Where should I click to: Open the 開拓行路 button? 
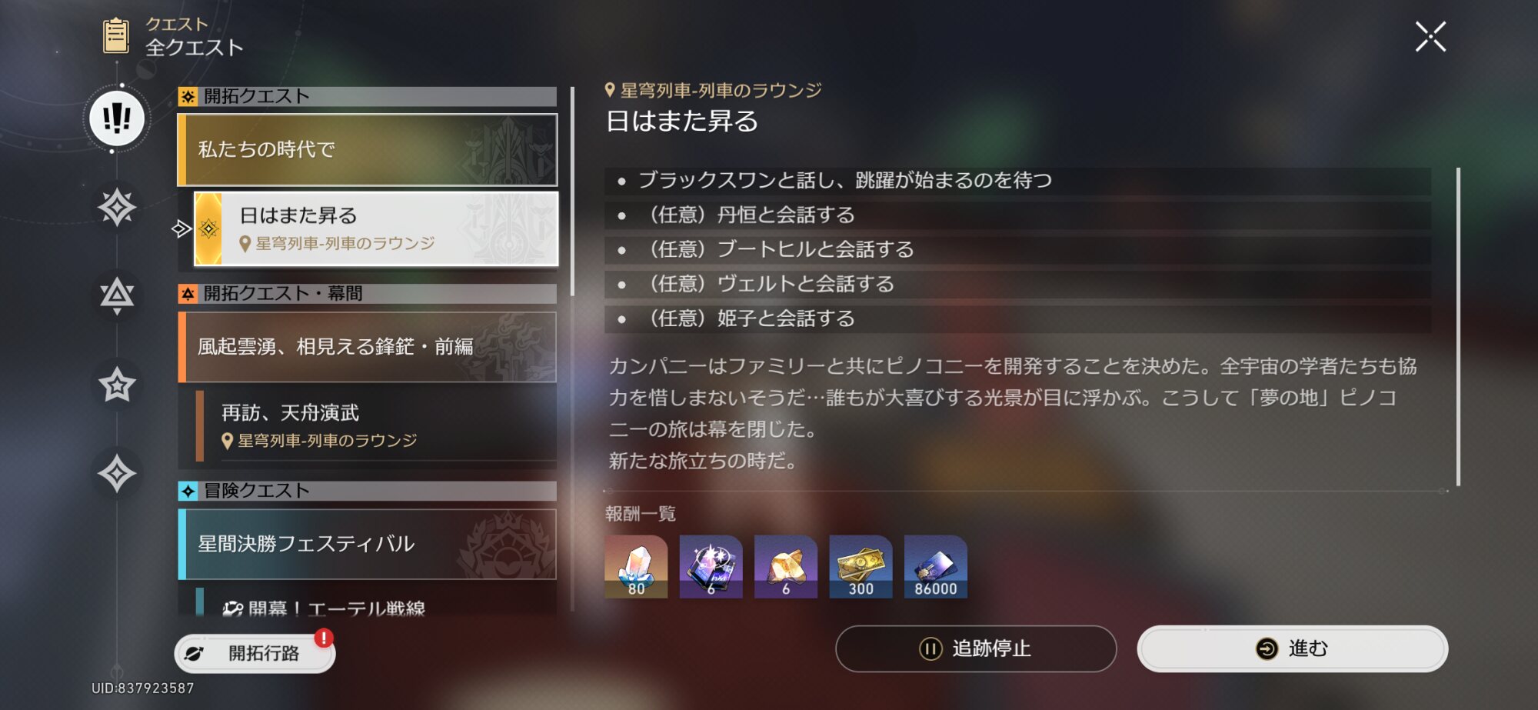[x=255, y=653]
